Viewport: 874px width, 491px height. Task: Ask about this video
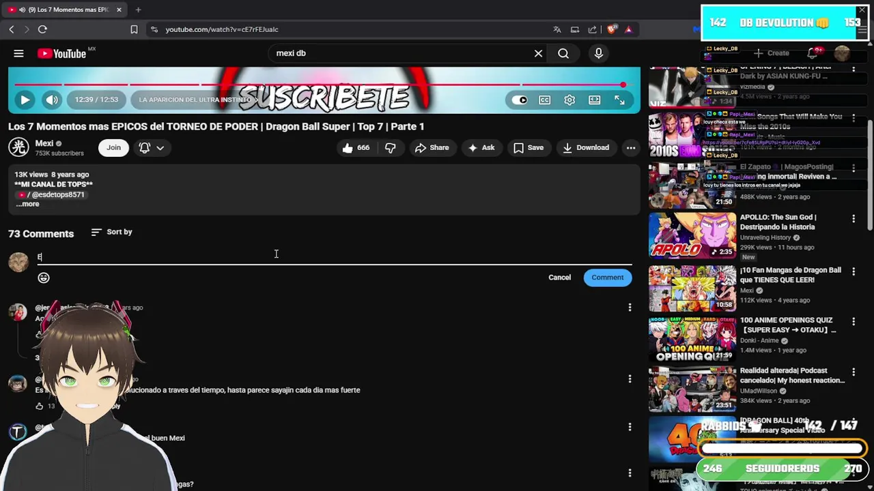coord(481,147)
